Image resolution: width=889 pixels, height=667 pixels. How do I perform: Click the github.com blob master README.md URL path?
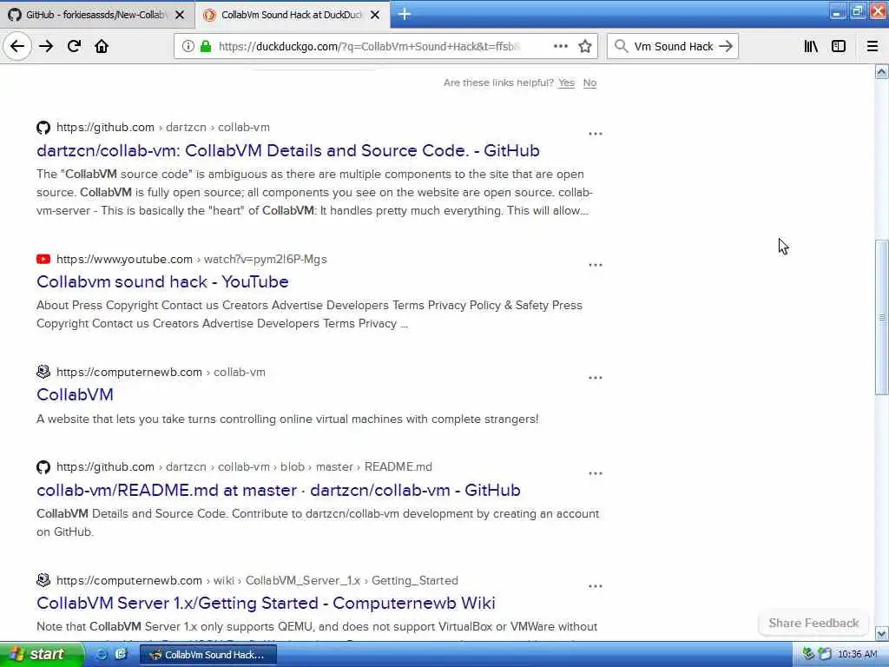click(244, 466)
